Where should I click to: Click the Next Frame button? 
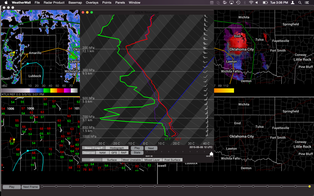[x=30, y=187]
